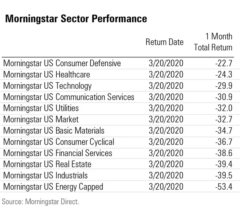Click the Source: Morningstar Direct footnote
This screenshot has width=240, height=208.
click(40, 201)
